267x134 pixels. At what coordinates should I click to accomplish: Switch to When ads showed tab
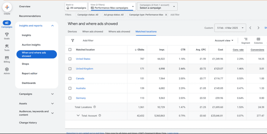(x=93, y=31)
